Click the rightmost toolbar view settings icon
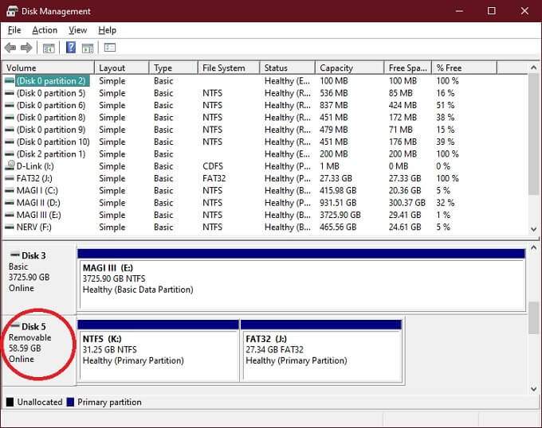Screen dimensions: 542x428 [x=110, y=49]
